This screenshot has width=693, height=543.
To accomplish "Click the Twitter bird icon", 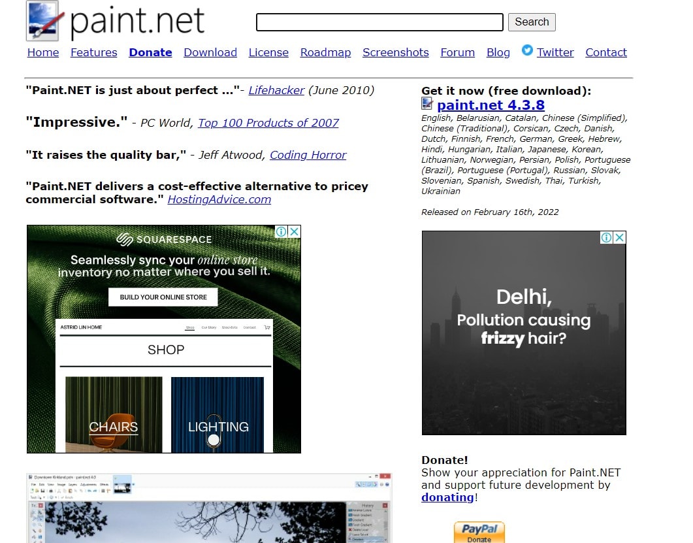I will click(527, 50).
